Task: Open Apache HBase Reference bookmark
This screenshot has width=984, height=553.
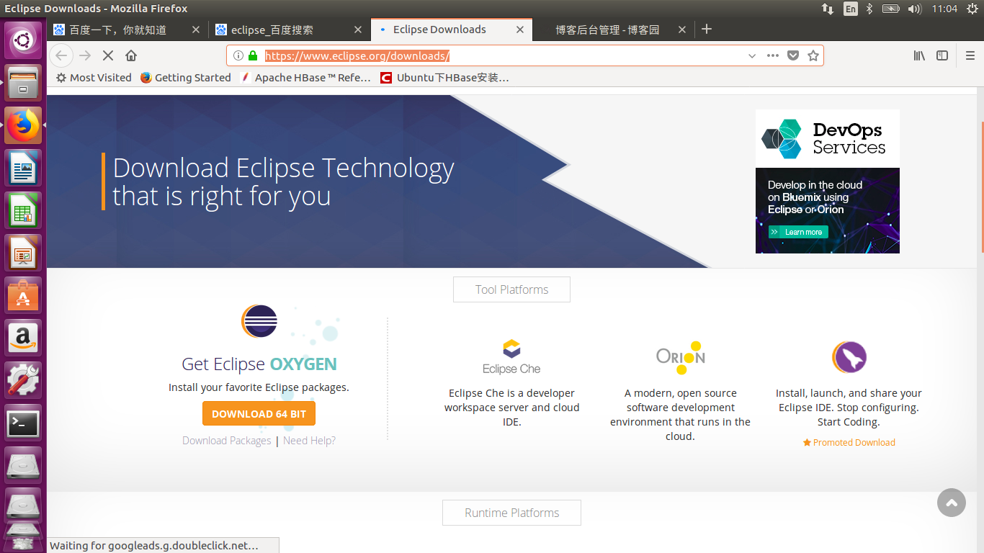Action: pos(306,78)
